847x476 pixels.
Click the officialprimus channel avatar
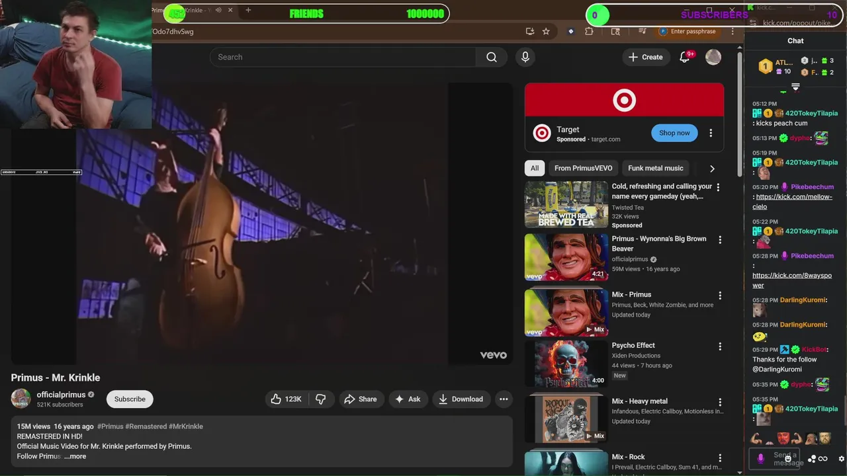click(x=21, y=399)
